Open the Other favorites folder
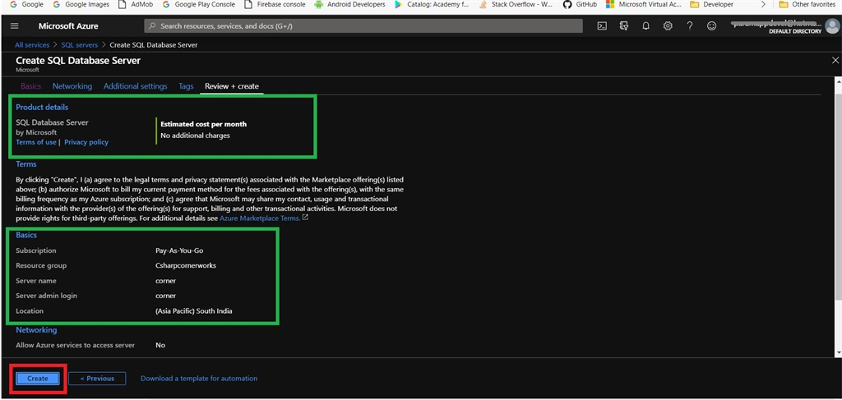Viewport: 842px width, 400px height. (806, 4)
